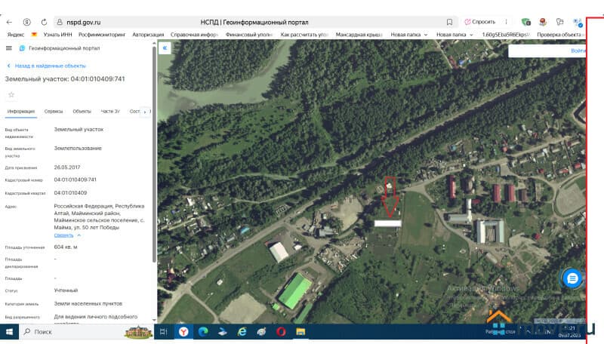Switch to the truncated Сост tab
Image resolution: width=604 pixels, height=344 pixels.
tap(134, 112)
